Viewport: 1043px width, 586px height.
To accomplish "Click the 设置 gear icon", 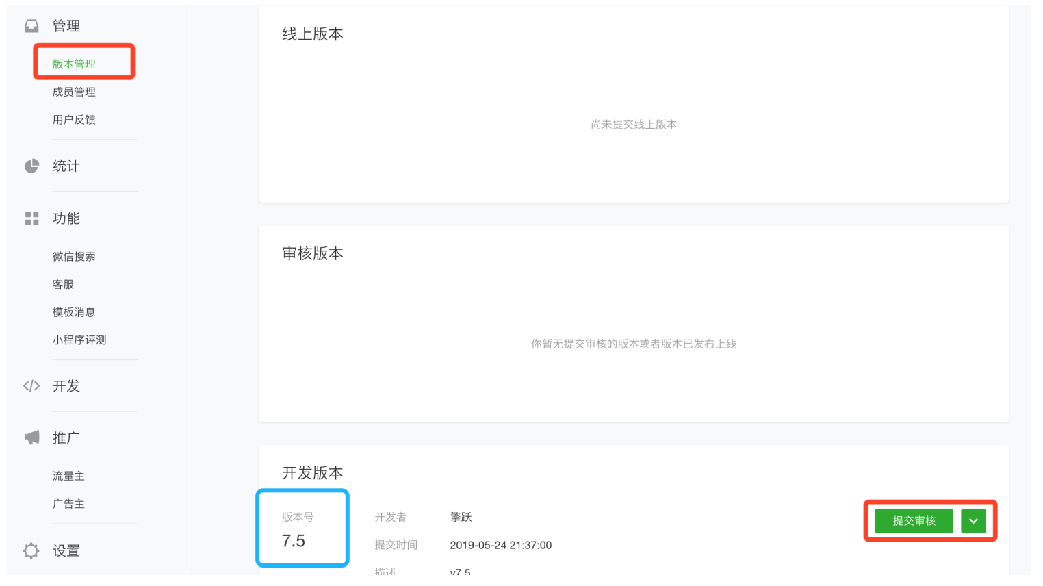I will (31, 550).
